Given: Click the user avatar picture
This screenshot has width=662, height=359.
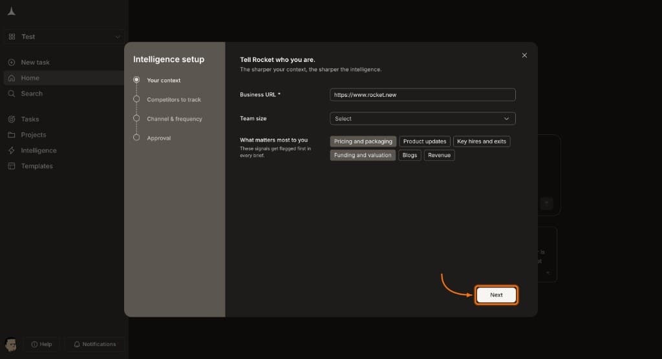Looking at the screenshot, I should point(10,344).
